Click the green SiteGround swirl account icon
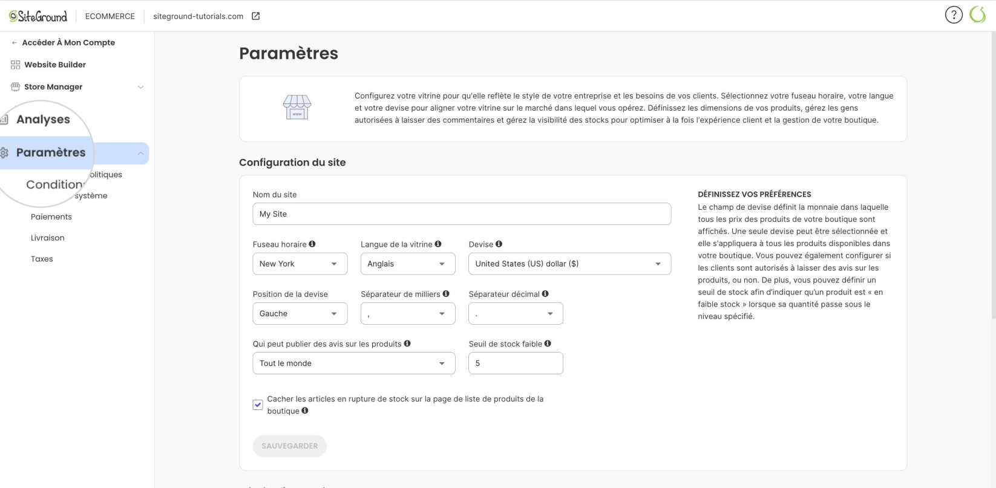 pos(978,15)
